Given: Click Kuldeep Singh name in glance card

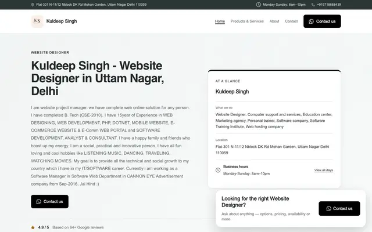Looking at the screenshot, I should point(232,92).
